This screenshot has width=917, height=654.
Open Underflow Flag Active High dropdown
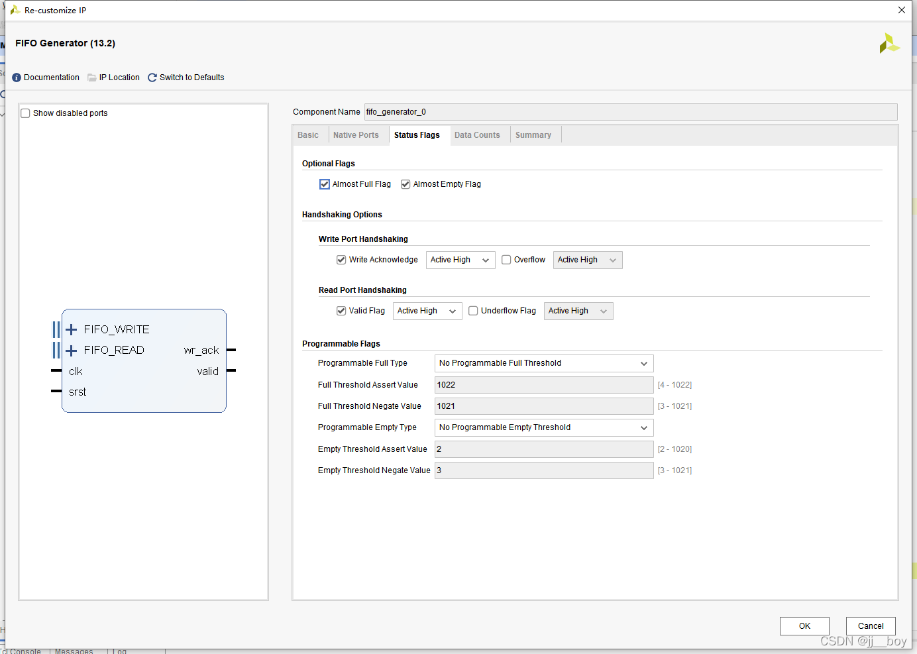(578, 311)
